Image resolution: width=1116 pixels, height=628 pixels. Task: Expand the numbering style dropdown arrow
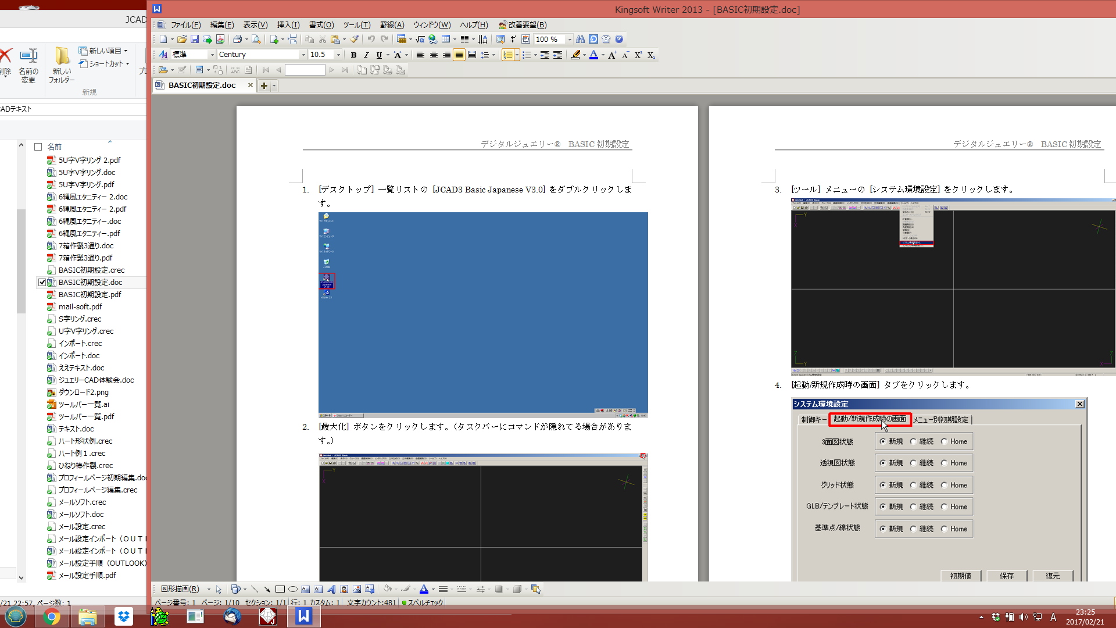click(x=517, y=55)
